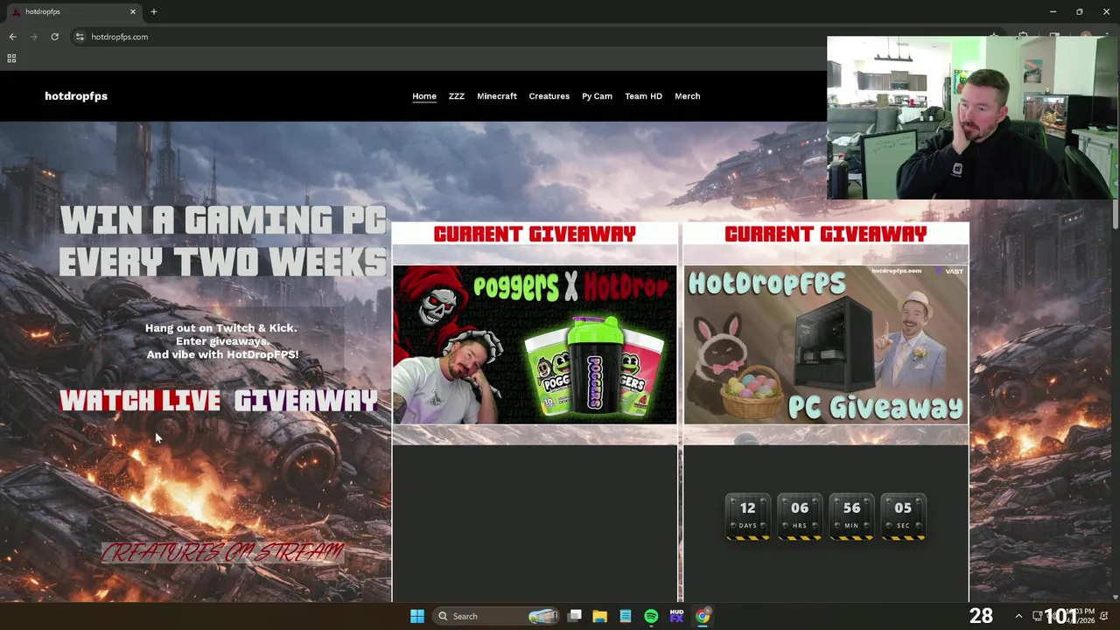Open the site information icon in address bar
1120x630 pixels.
click(80, 37)
